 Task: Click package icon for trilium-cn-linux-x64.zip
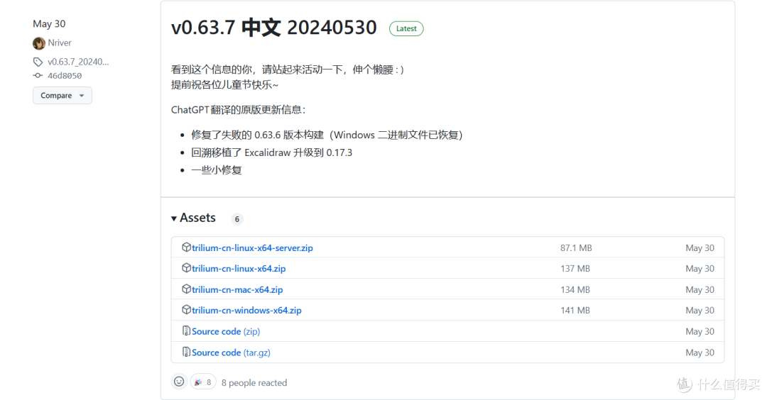186,268
